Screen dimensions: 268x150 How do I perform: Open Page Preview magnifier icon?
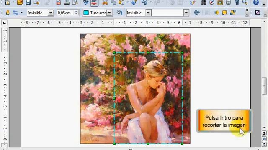[x=75, y=2]
